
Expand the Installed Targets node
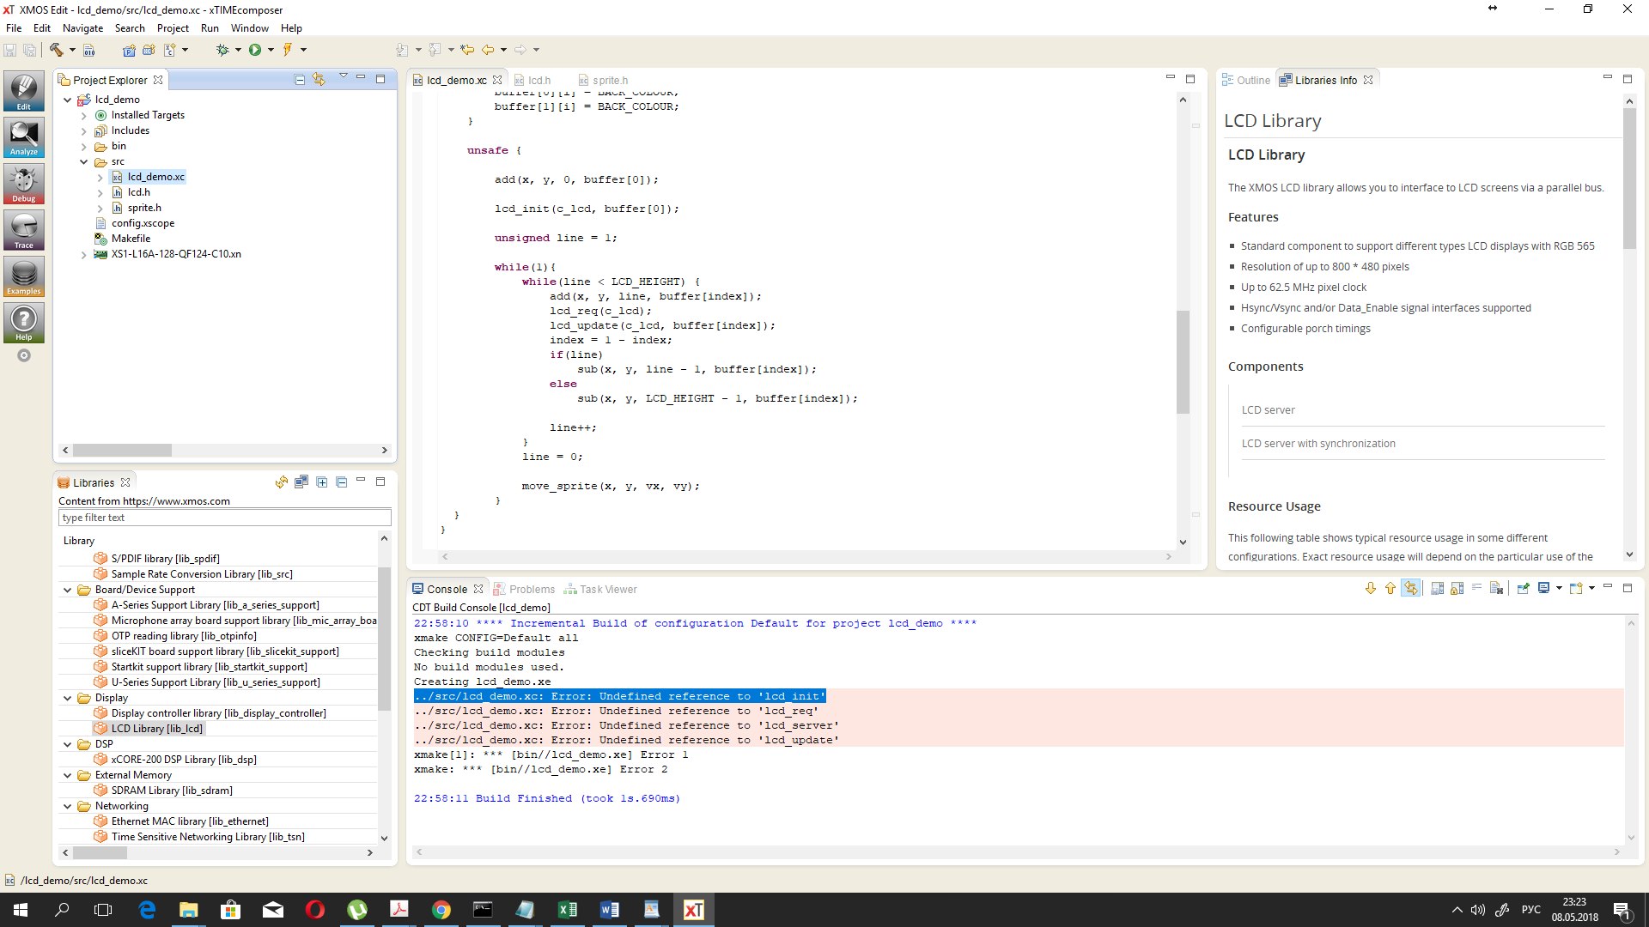pos(83,115)
